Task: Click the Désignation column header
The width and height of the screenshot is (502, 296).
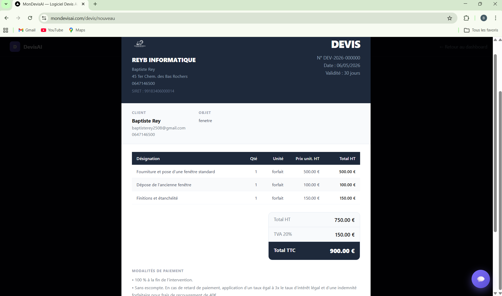Action: tap(148, 158)
